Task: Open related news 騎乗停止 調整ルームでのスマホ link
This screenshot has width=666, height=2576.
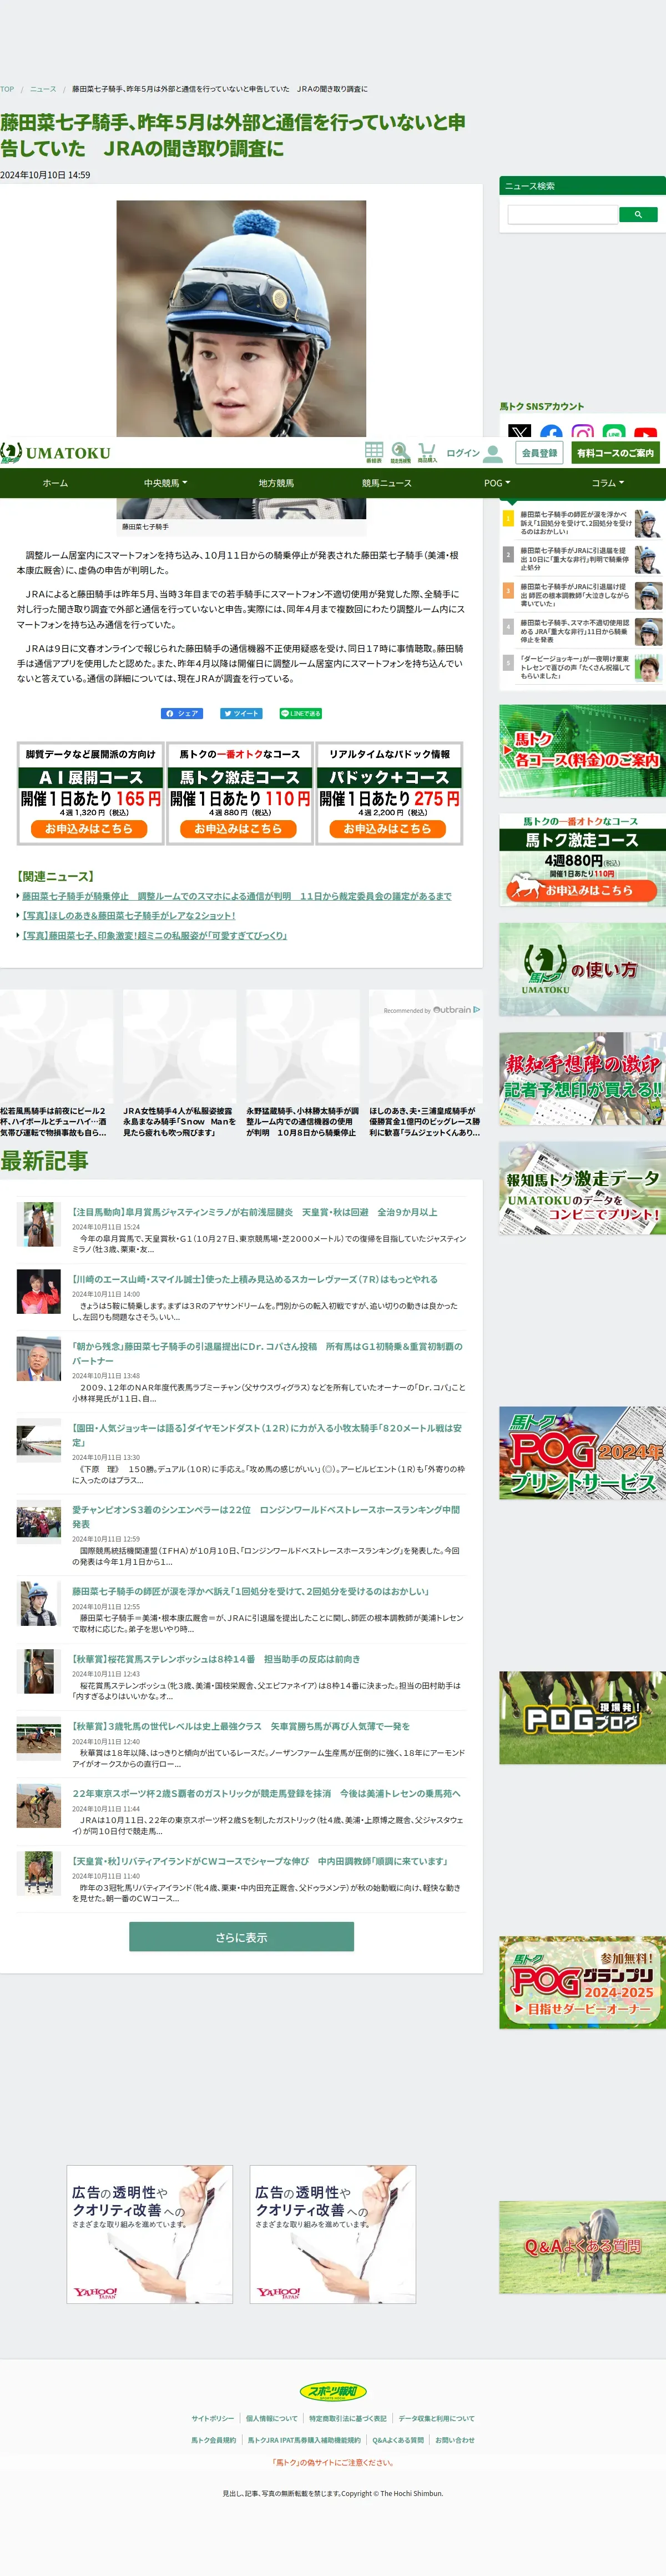Action: pyautogui.click(x=237, y=896)
